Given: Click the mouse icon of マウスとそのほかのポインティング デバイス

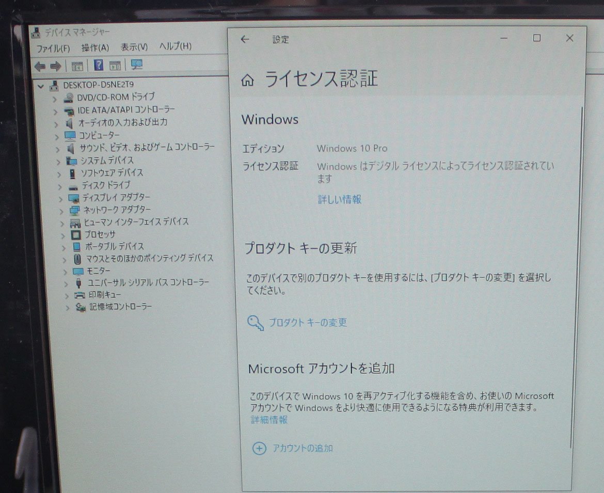Looking at the screenshot, I should point(77,259).
